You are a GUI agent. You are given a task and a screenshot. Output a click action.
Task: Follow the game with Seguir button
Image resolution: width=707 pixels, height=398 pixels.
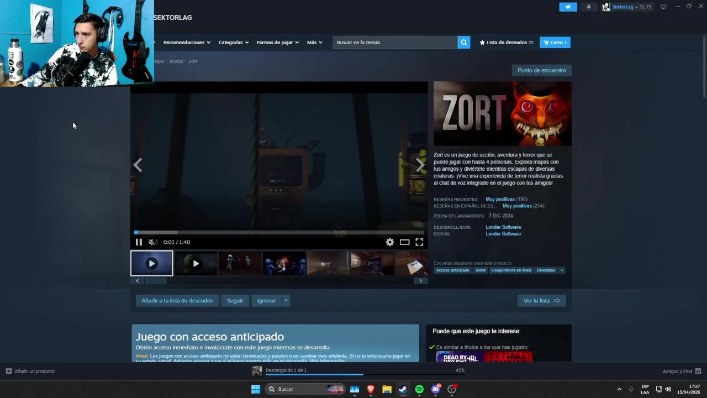pos(235,301)
